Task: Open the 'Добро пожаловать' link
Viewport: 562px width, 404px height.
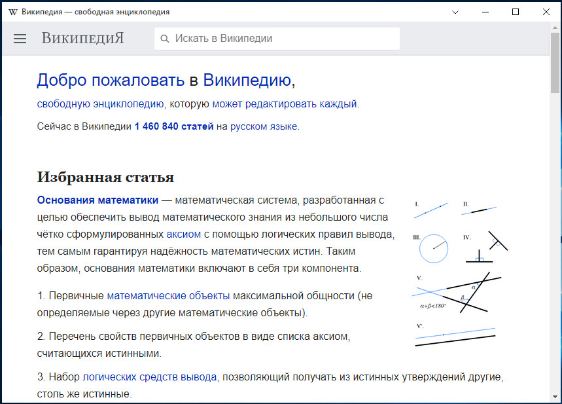Action: click(111, 80)
